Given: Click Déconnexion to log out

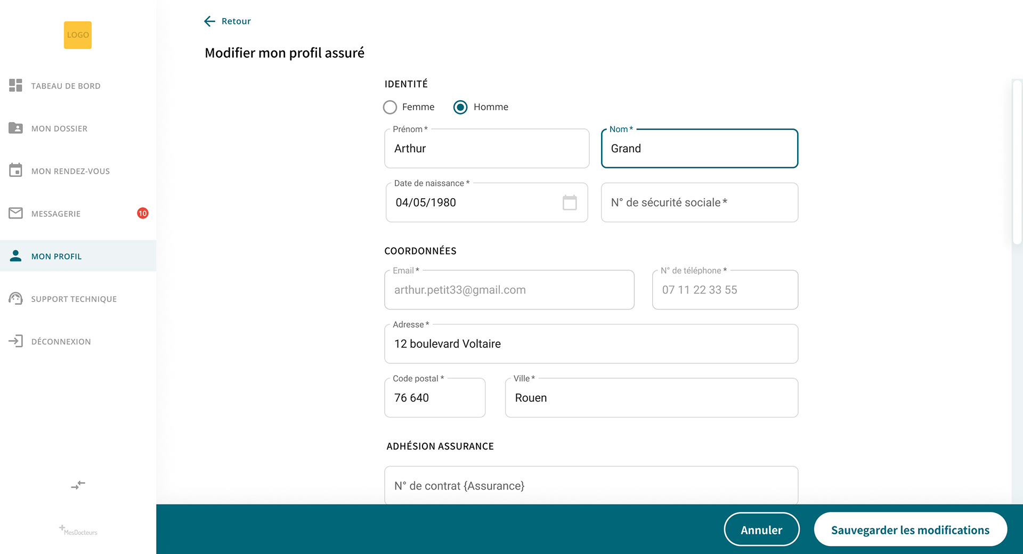Looking at the screenshot, I should pyautogui.click(x=78, y=341).
